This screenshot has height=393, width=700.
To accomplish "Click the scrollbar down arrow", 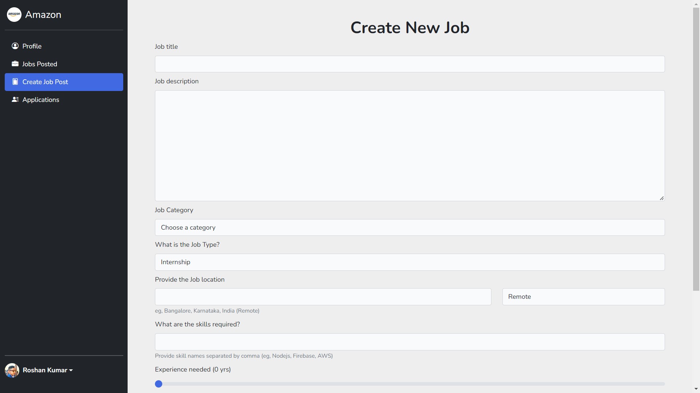I will 696,389.
